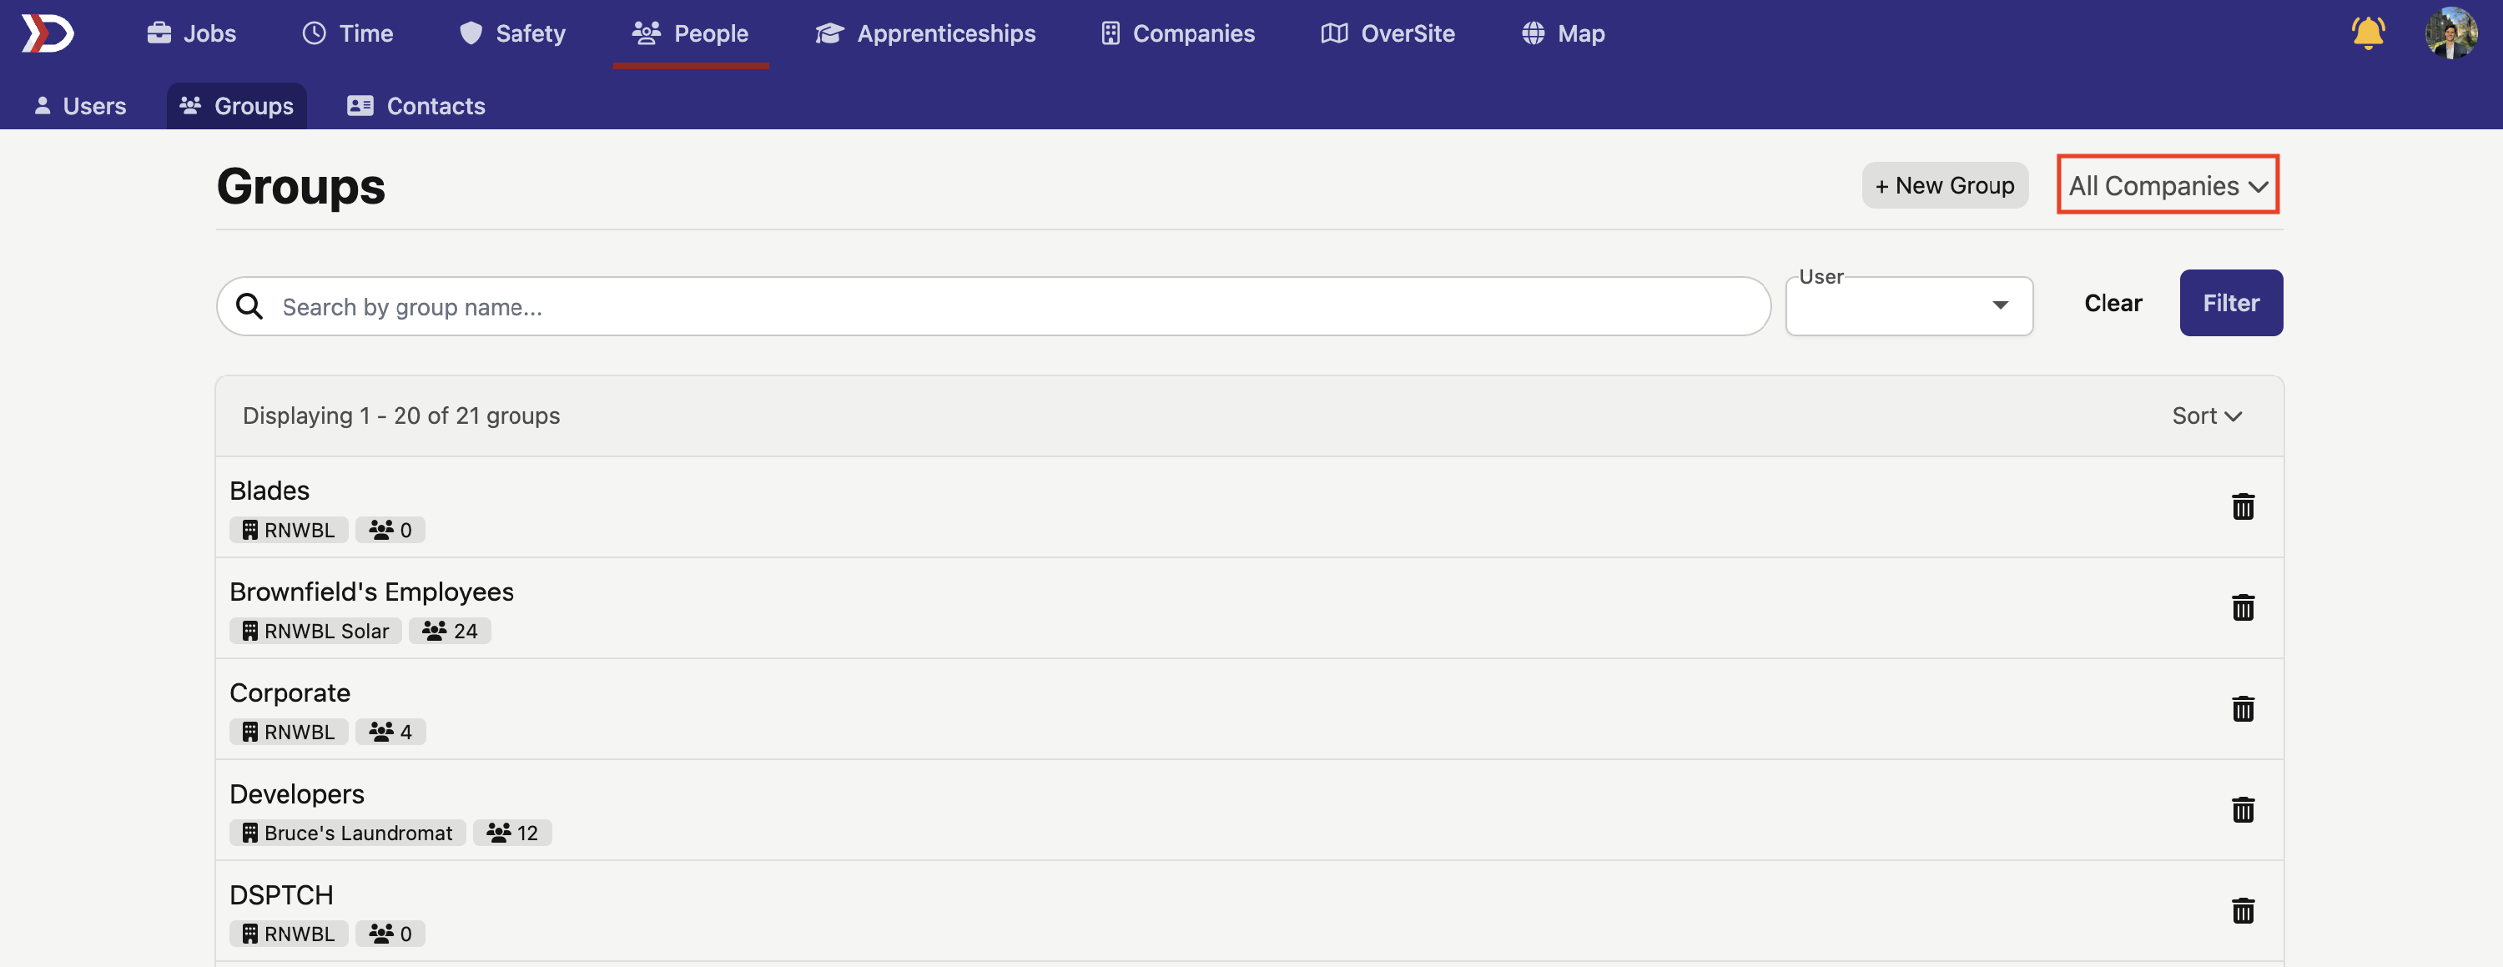Open the User filter dropdown
The image size is (2503, 967).
point(1908,305)
